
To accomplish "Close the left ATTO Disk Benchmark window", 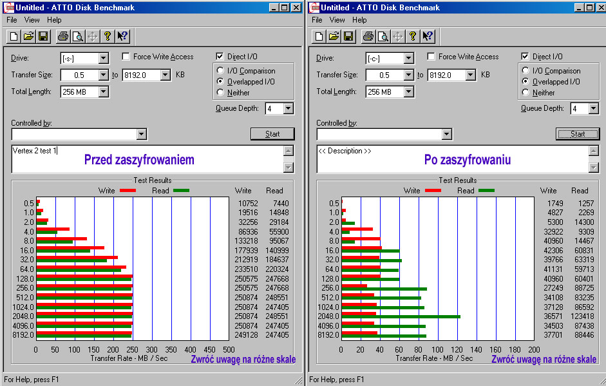I will pos(296,7).
